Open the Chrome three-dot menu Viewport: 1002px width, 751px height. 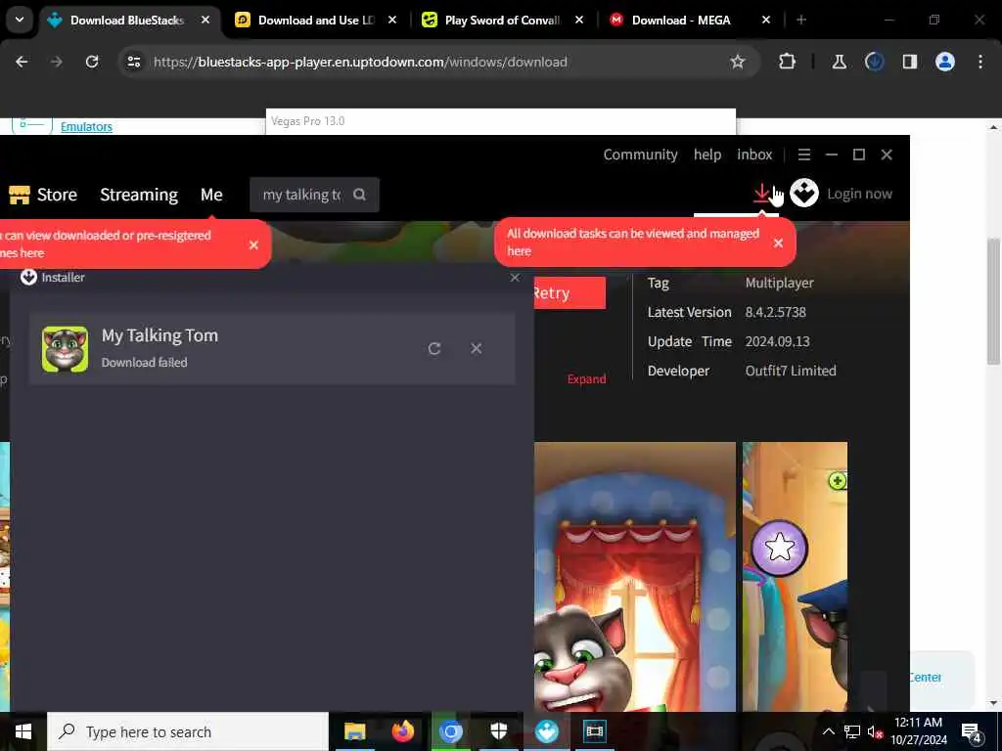980,62
